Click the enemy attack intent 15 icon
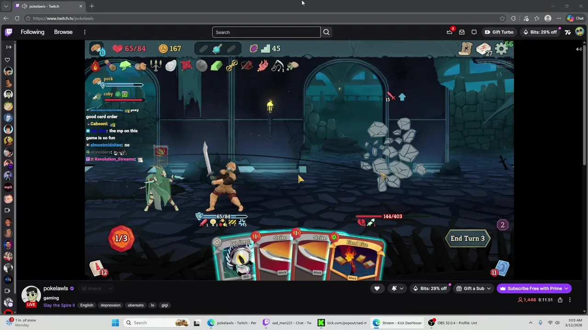The height and width of the screenshot is (330, 588). (390, 97)
